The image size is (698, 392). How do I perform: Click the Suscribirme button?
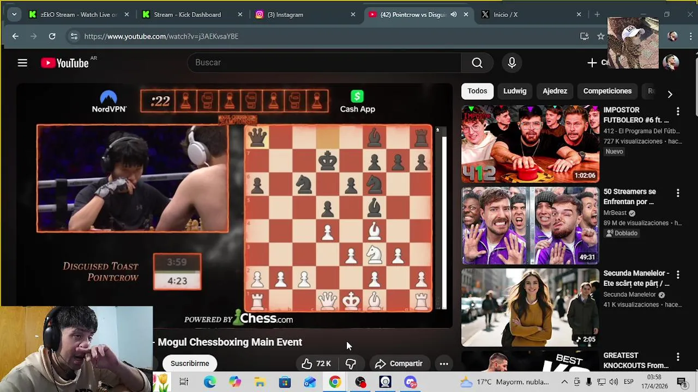190,364
